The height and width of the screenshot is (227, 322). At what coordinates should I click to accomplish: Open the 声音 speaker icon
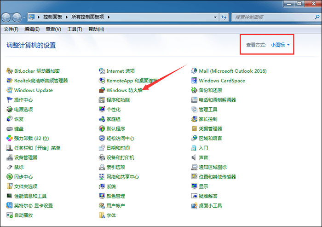(195, 157)
